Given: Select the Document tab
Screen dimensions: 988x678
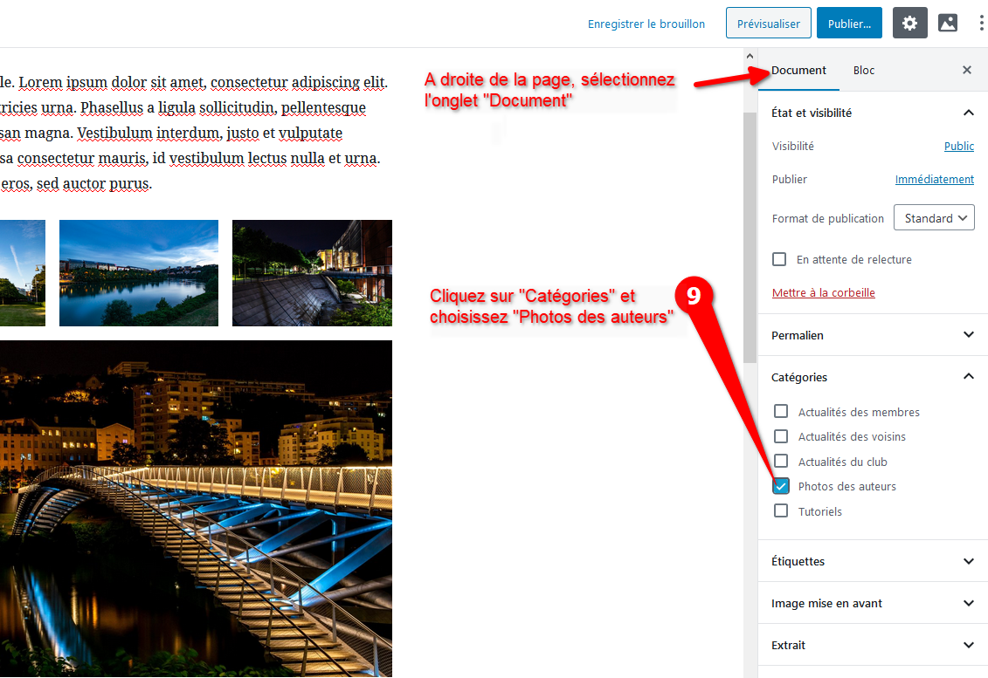Looking at the screenshot, I should [798, 70].
